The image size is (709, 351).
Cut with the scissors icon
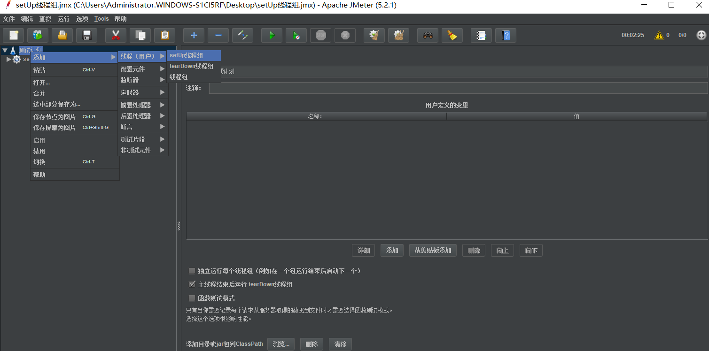pos(116,35)
